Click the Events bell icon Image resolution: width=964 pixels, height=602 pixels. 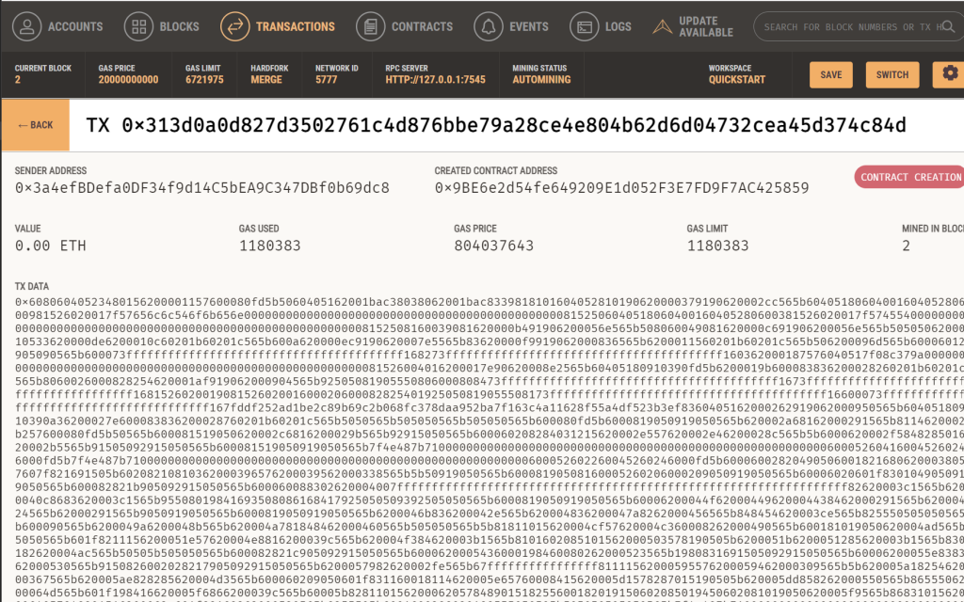click(489, 26)
